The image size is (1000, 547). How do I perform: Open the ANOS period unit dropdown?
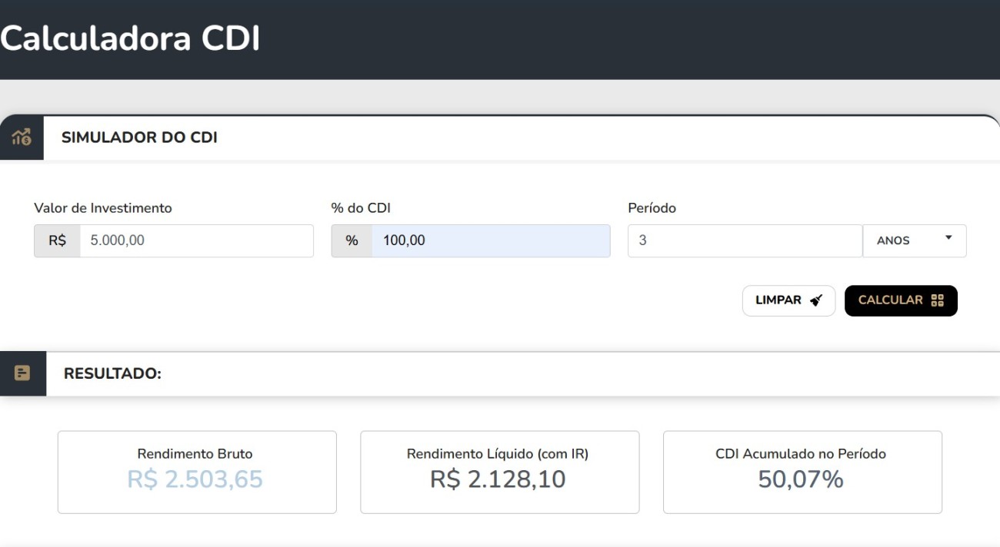pos(915,240)
